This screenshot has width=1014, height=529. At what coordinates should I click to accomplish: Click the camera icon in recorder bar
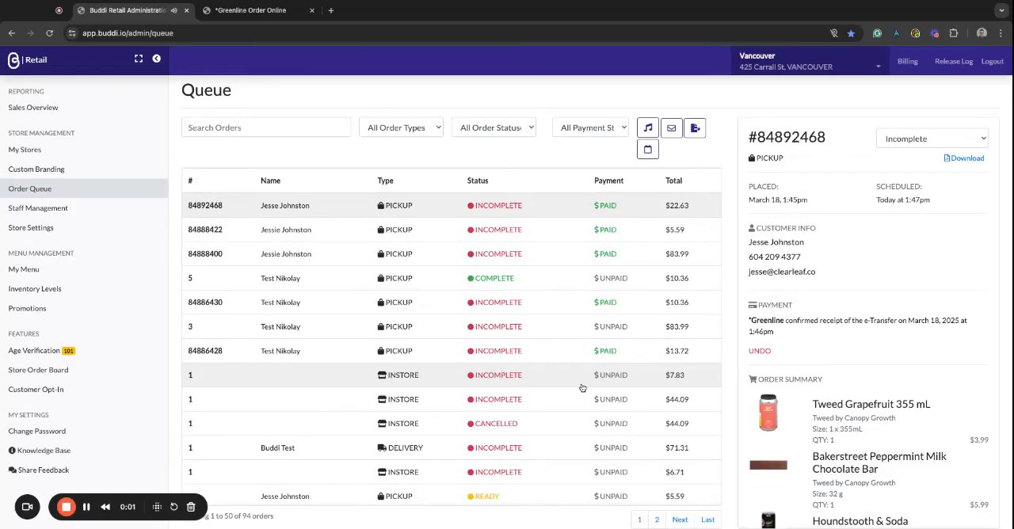coord(27,507)
